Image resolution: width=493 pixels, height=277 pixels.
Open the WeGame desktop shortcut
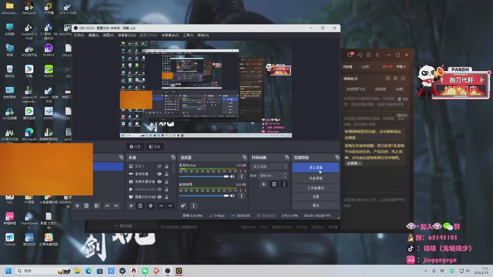(29, 8)
